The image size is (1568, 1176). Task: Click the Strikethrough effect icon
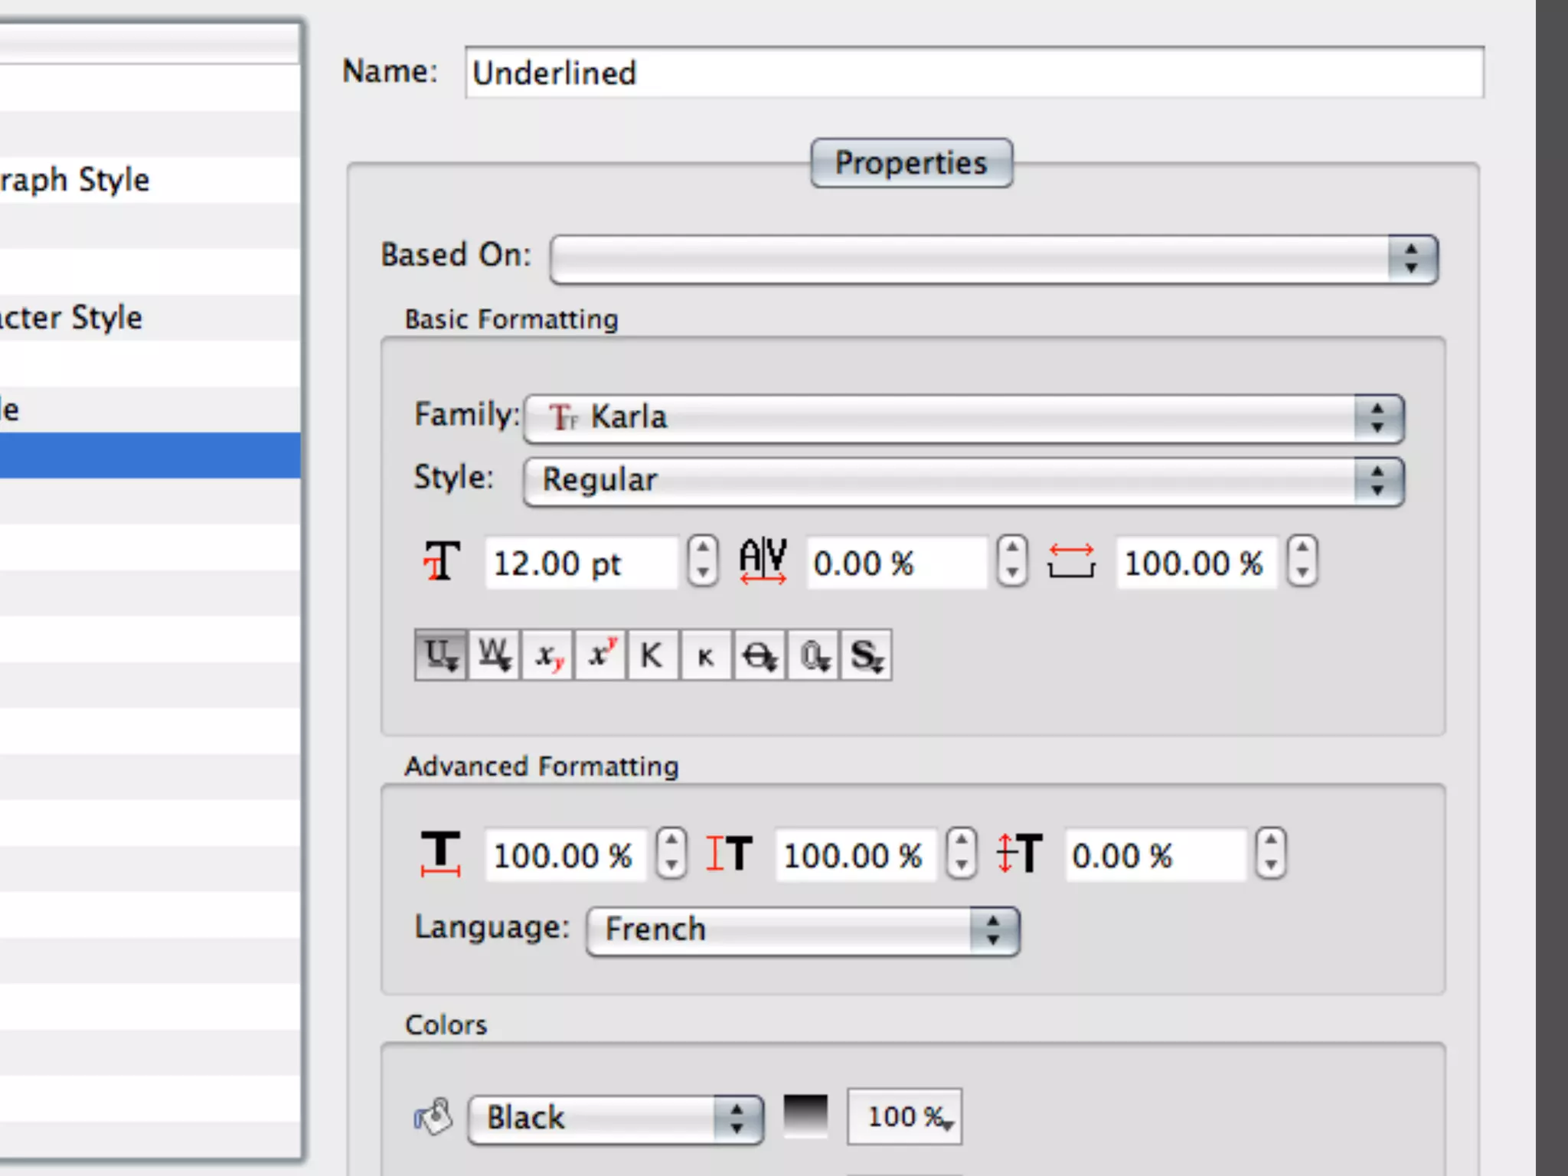(x=759, y=655)
